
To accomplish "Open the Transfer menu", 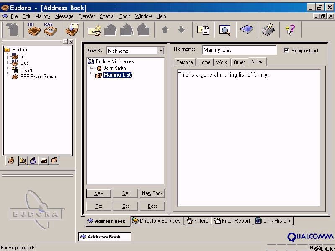I will (87, 16).
